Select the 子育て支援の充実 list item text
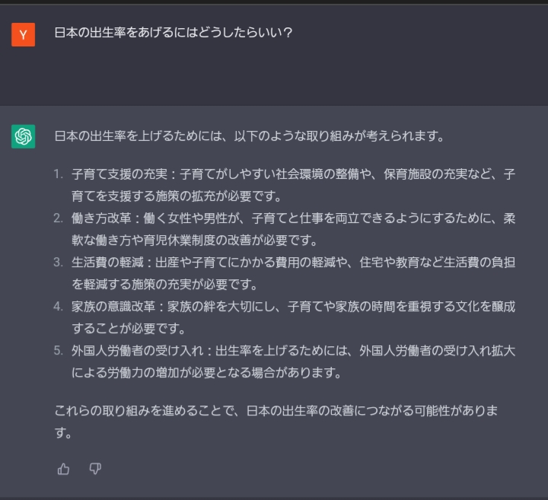 coord(293,174)
